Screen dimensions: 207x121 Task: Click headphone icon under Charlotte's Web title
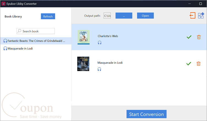[x=100, y=42]
